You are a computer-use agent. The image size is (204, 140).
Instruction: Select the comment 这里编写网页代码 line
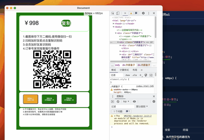click(129, 30)
